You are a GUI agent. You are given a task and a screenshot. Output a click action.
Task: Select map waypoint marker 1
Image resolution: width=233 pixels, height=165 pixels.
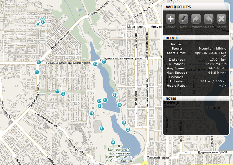[x=37, y=72]
